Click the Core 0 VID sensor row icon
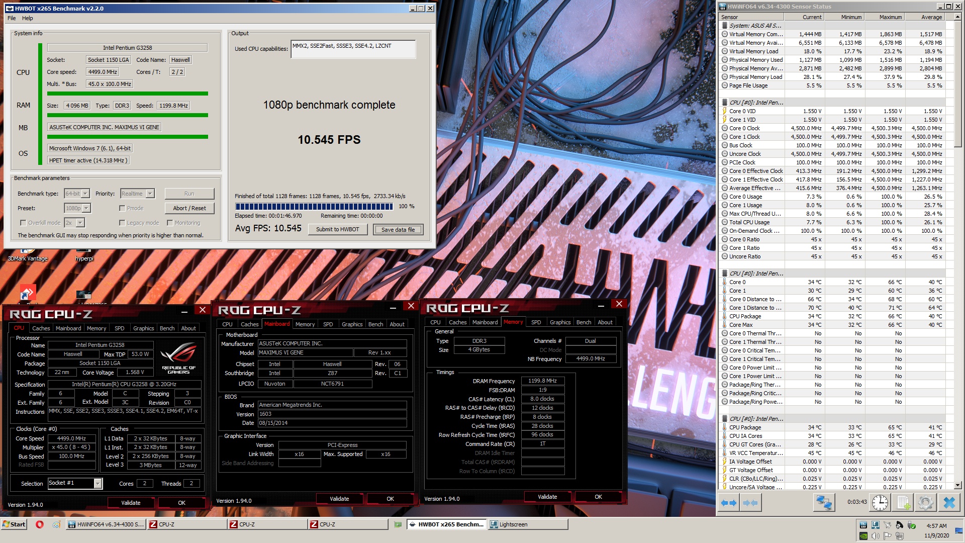965x543 pixels. [725, 111]
